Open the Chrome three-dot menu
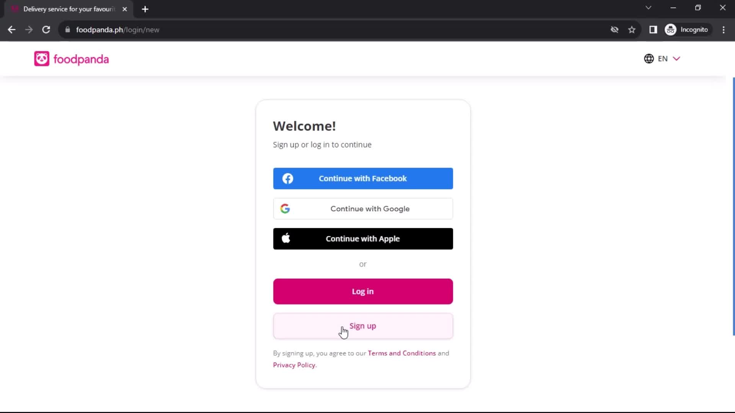This screenshot has width=735, height=413. [724, 29]
